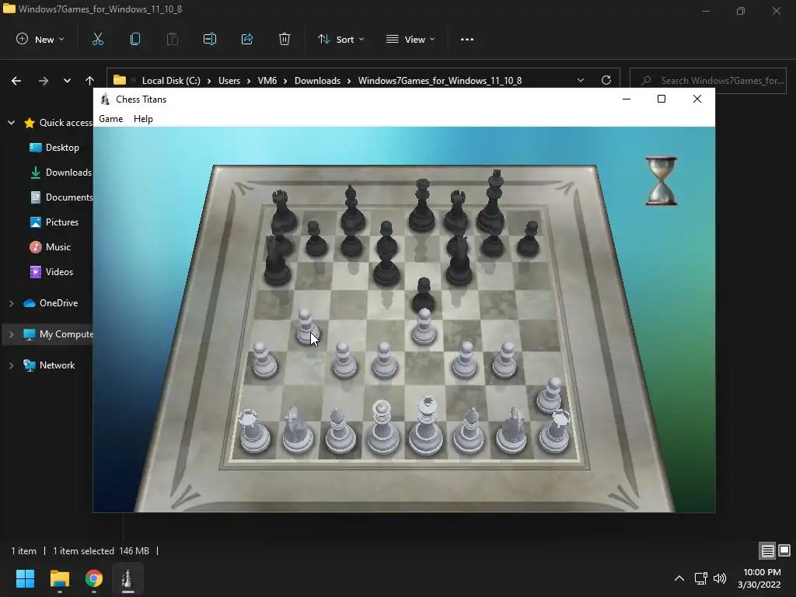Open the New dropdown in File Explorer
Image resolution: width=796 pixels, height=597 pixels.
(x=40, y=39)
